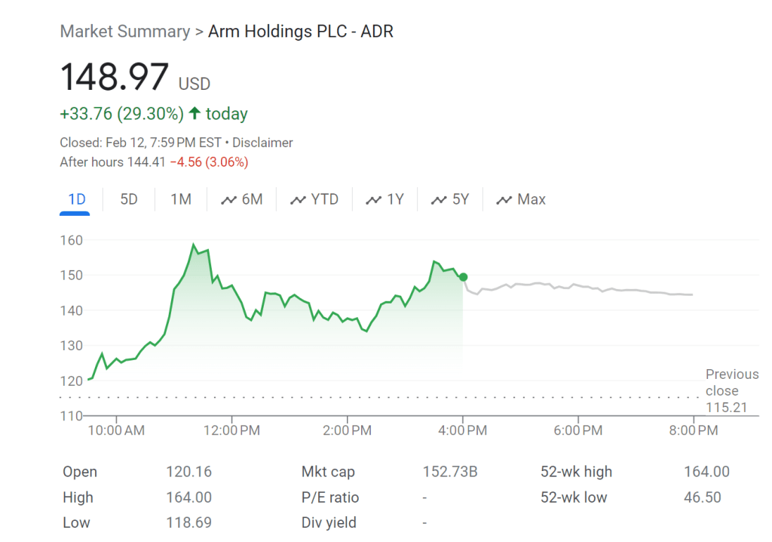
Task: Select the 1D time range tab
Action: 76,200
